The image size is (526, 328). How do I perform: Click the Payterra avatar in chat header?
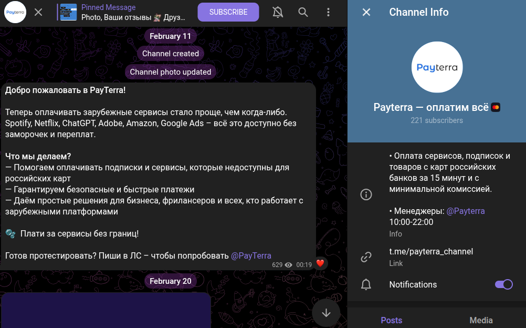[x=15, y=12]
